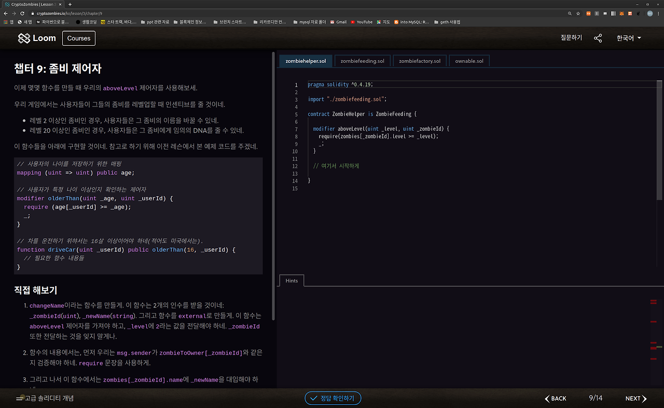Open the 브런치 스마트 bookmark folder
The width and height of the screenshot is (664, 408).
231,22
